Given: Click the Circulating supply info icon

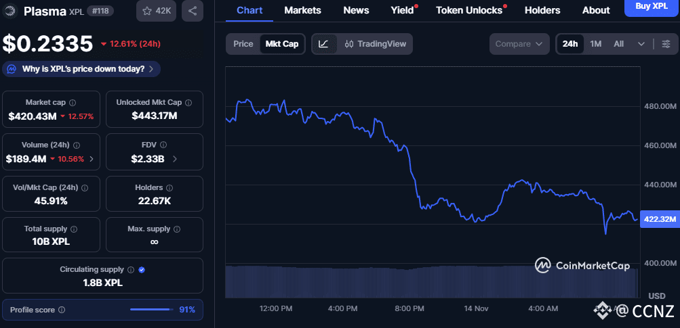Looking at the screenshot, I should click(x=131, y=269).
